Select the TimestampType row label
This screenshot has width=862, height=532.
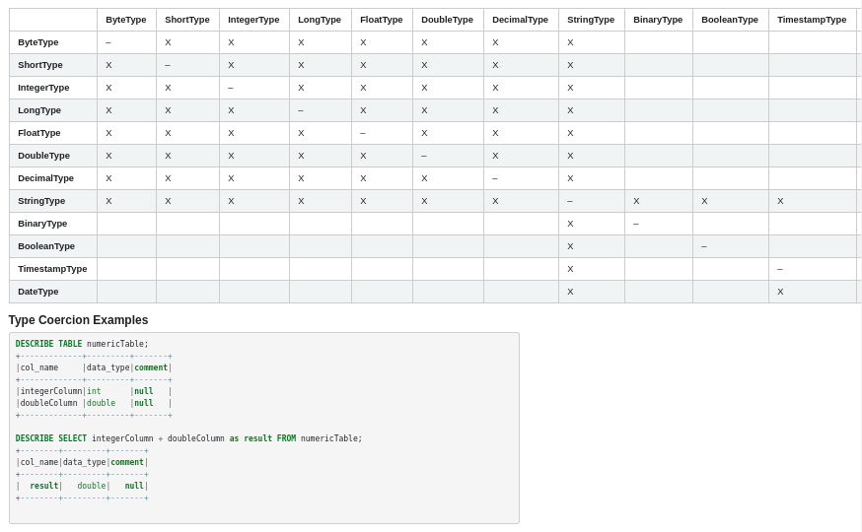pyautogui.click(x=52, y=269)
